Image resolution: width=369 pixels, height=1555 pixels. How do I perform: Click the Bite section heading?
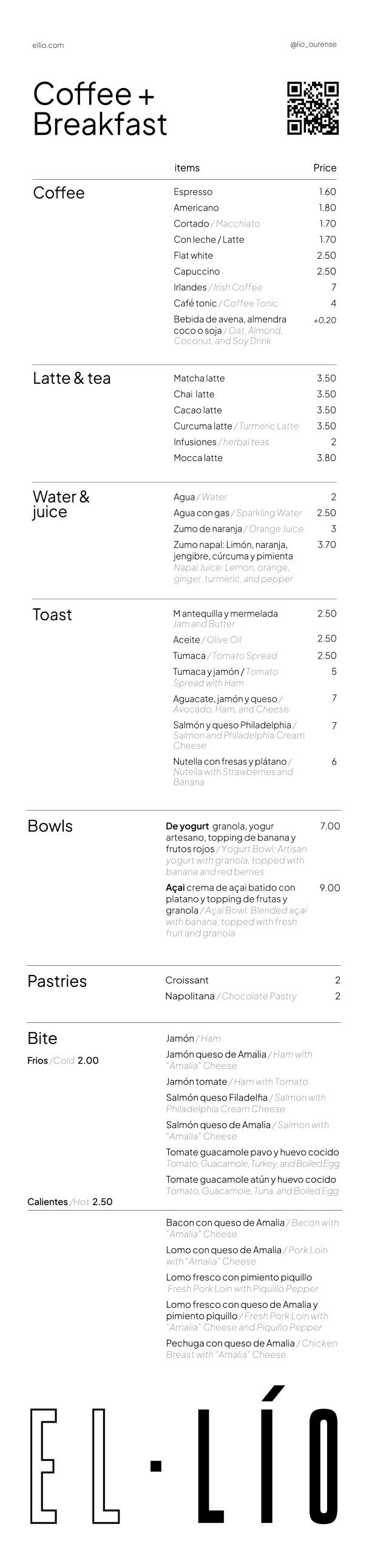coord(42,1038)
